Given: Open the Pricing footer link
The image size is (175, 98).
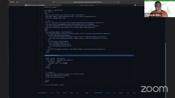Looking at the screenshot, I should point(107,93).
